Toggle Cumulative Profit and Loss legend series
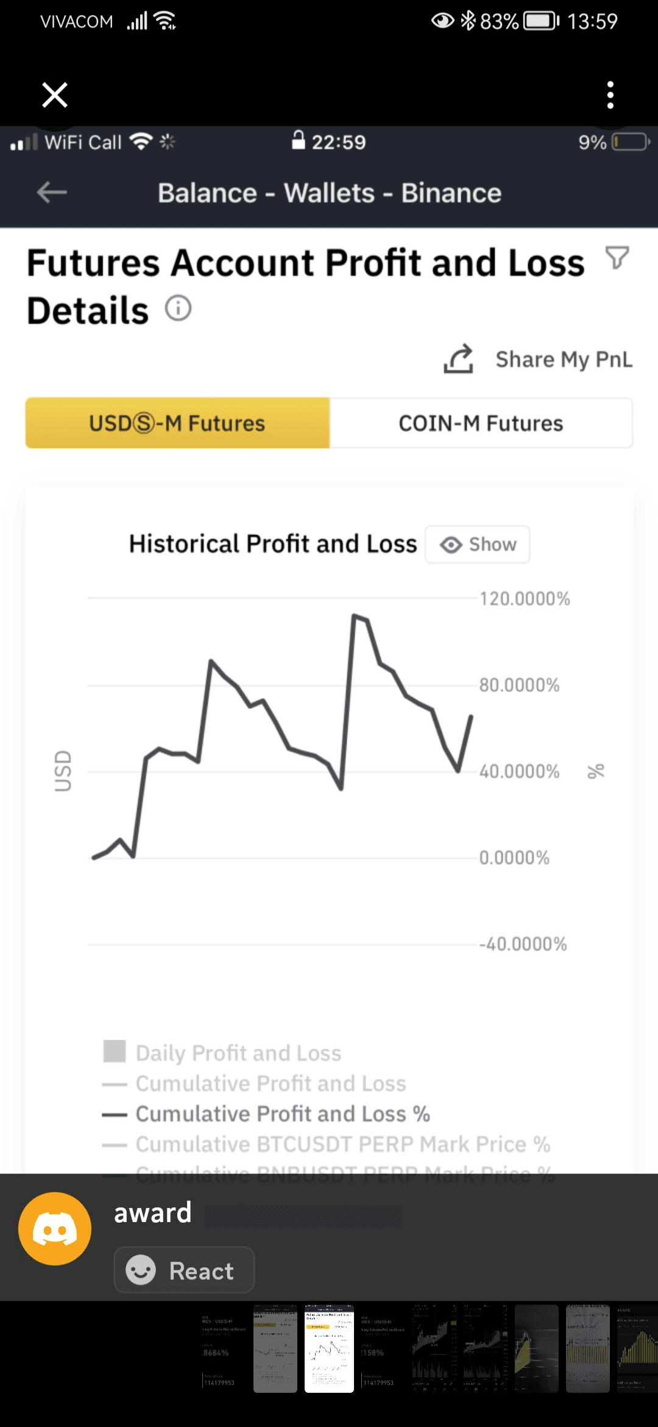This screenshot has height=1427, width=658. coord(270,1084)
